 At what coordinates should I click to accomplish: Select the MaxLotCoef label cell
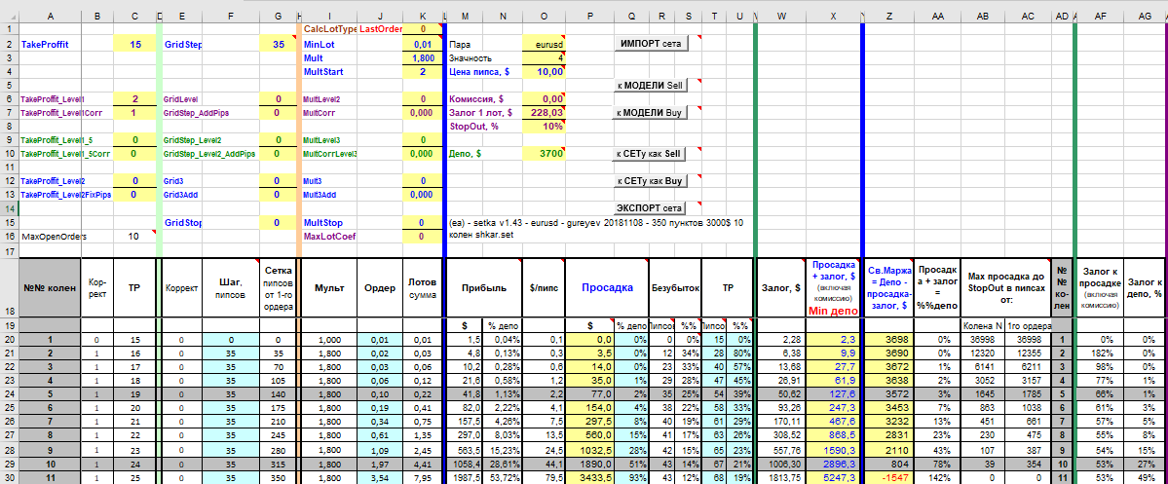[329, 236]
